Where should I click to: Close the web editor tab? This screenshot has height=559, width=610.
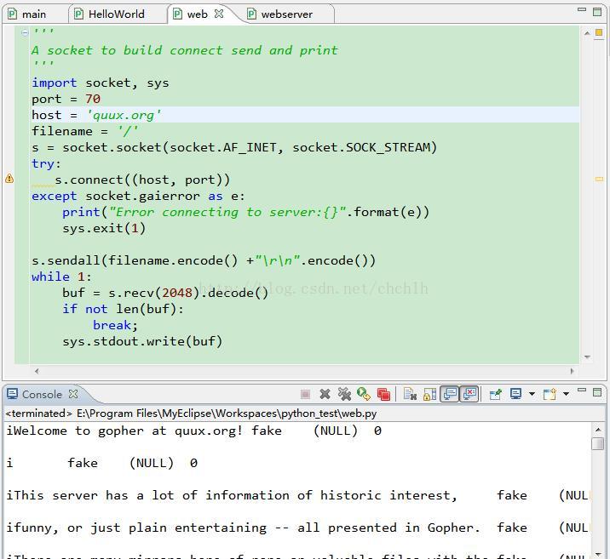(219, 14)
